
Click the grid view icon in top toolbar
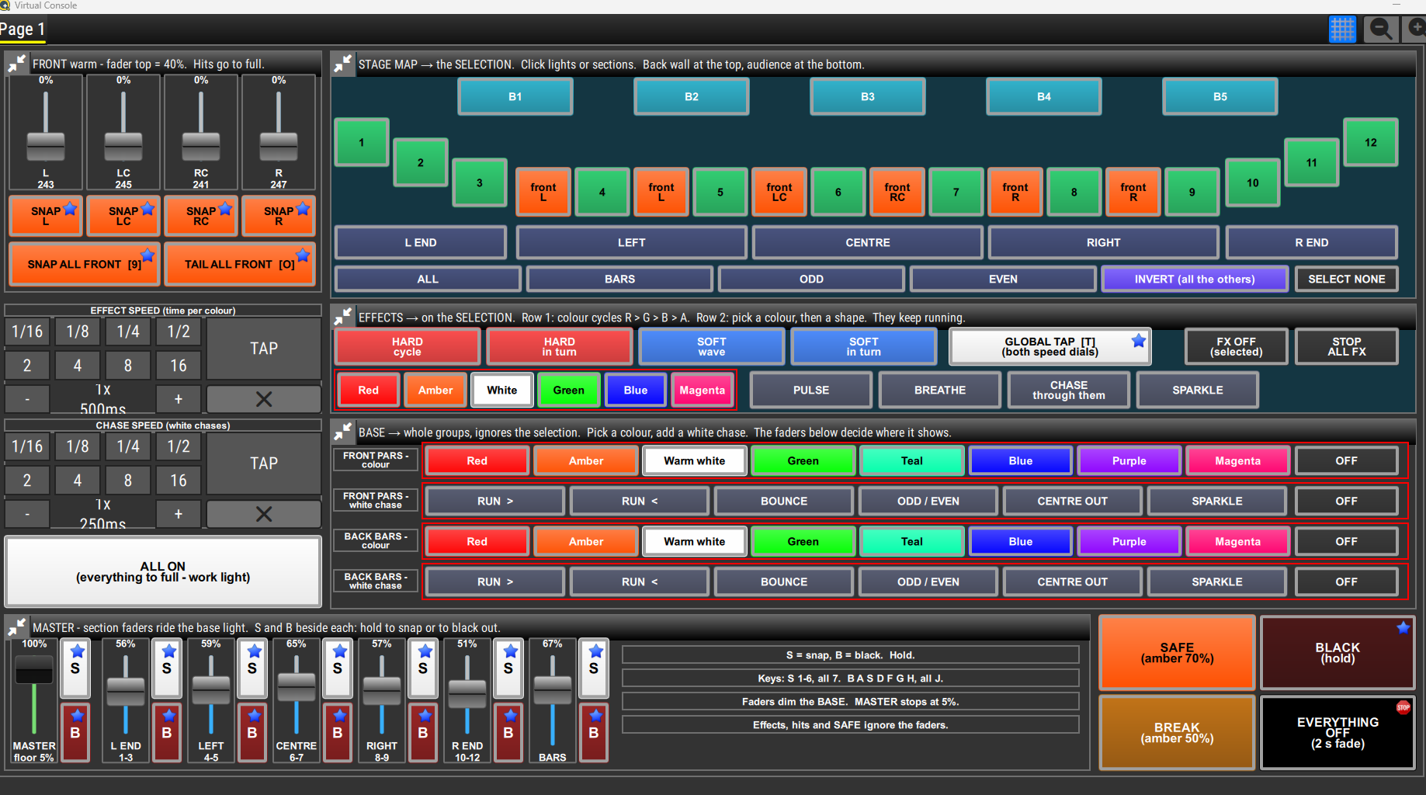tap(1342, 30)
